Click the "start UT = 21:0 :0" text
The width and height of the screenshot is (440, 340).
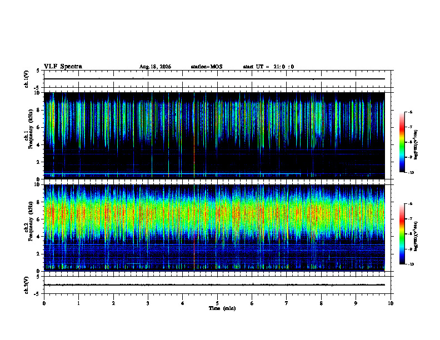(268, 67)
